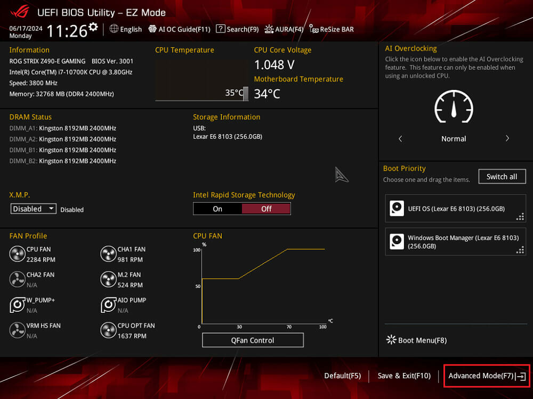Click DIMM_A1 Kingston memory entry

pyautogui.click(x=63, y=128)
